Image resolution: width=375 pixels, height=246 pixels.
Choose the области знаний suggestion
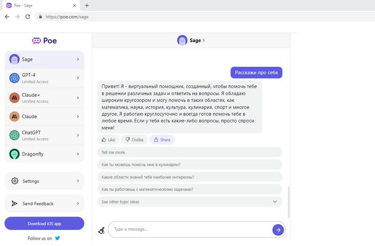coord(190,177)
